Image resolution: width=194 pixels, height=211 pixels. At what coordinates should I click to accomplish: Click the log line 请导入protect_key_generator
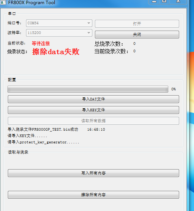pos(43,142)
